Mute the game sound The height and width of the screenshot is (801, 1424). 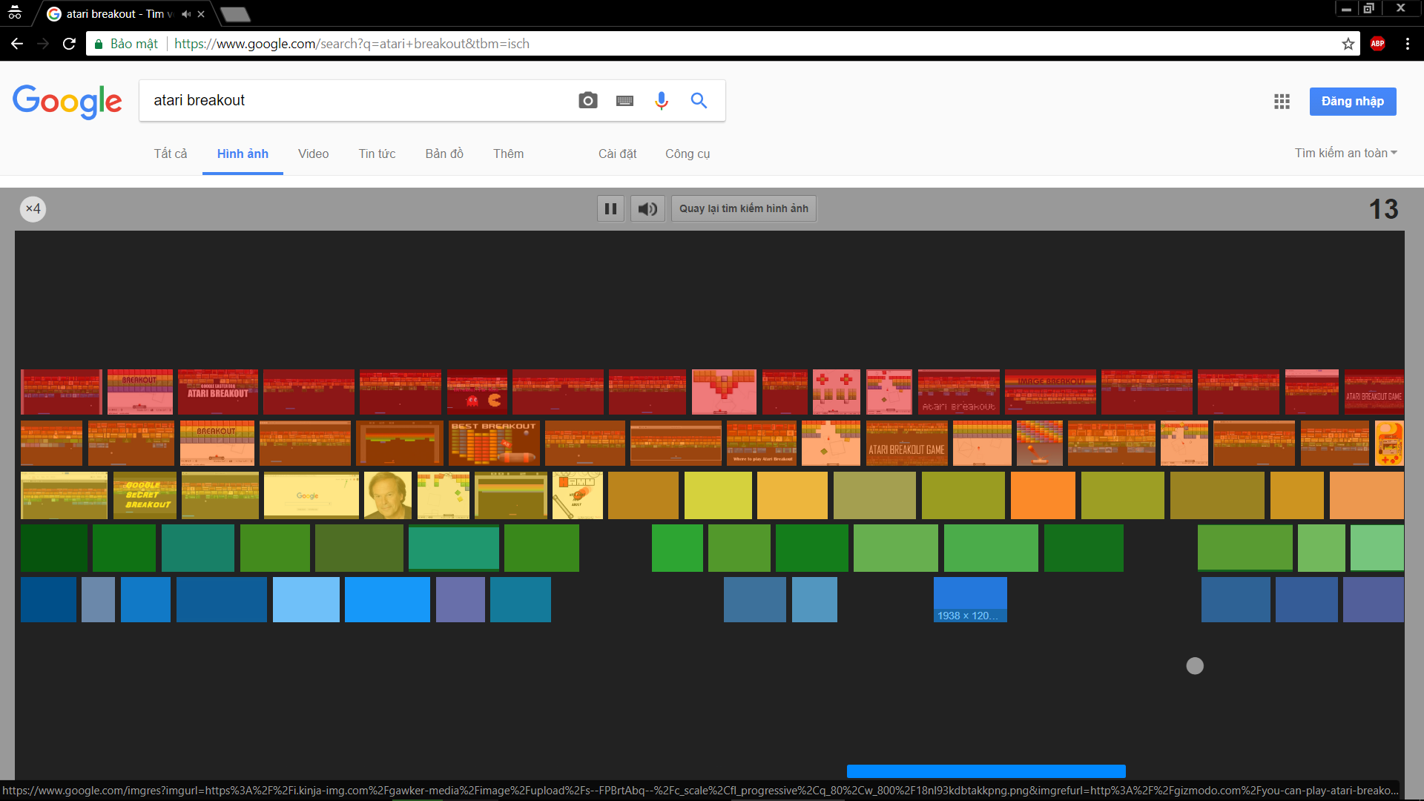click(647, 208)
